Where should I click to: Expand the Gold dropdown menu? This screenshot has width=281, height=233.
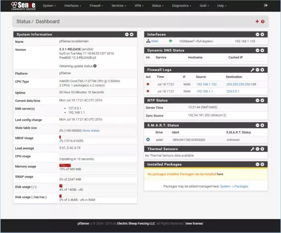pyautogui.click(x=204, y=6)
